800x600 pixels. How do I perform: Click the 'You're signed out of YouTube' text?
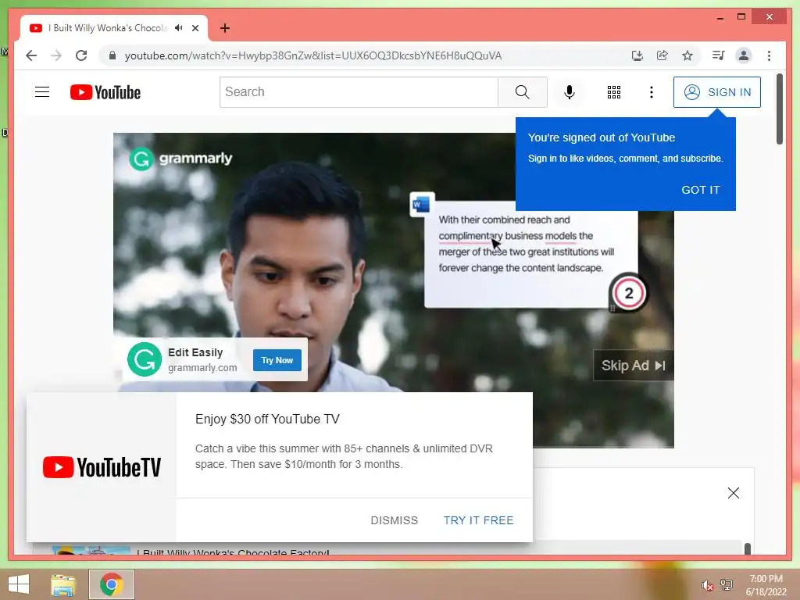(602, 137)
